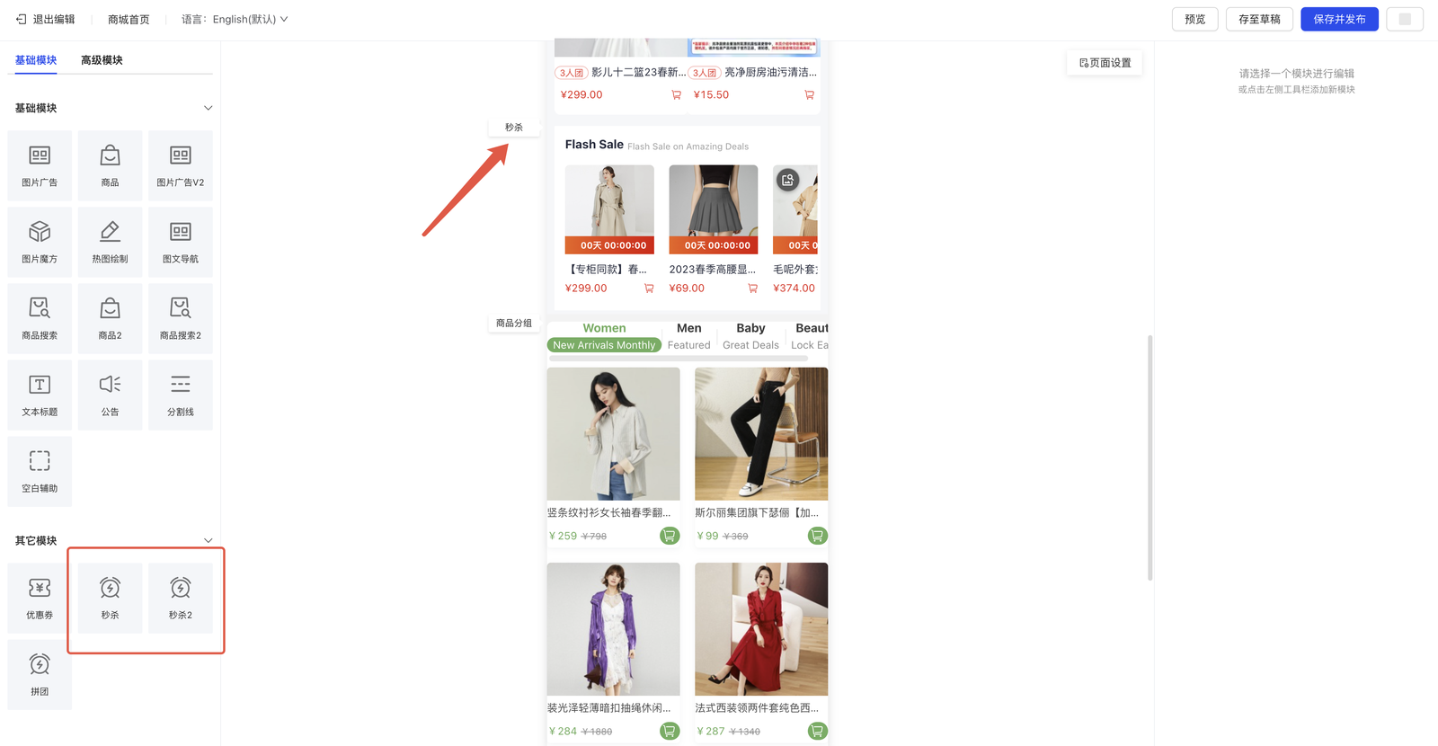The height and width of the screenshot is (746, 1438).
Task: Collapse the 其它模块 section
Action: [208, 540]
